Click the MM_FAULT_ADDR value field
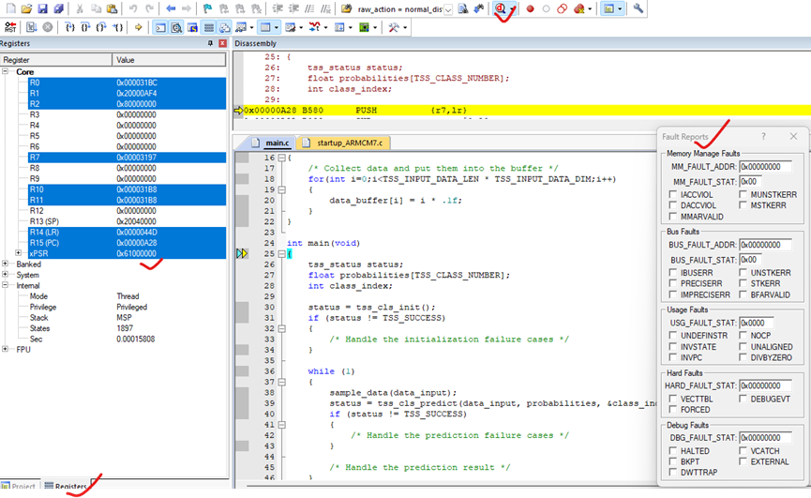This screenshot has height=498, width=811. pos(765,167)
